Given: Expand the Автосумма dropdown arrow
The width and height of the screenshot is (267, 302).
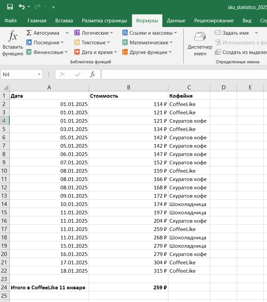Looking at the screenshot, I should pyautogui.click(x=67, y=33).
